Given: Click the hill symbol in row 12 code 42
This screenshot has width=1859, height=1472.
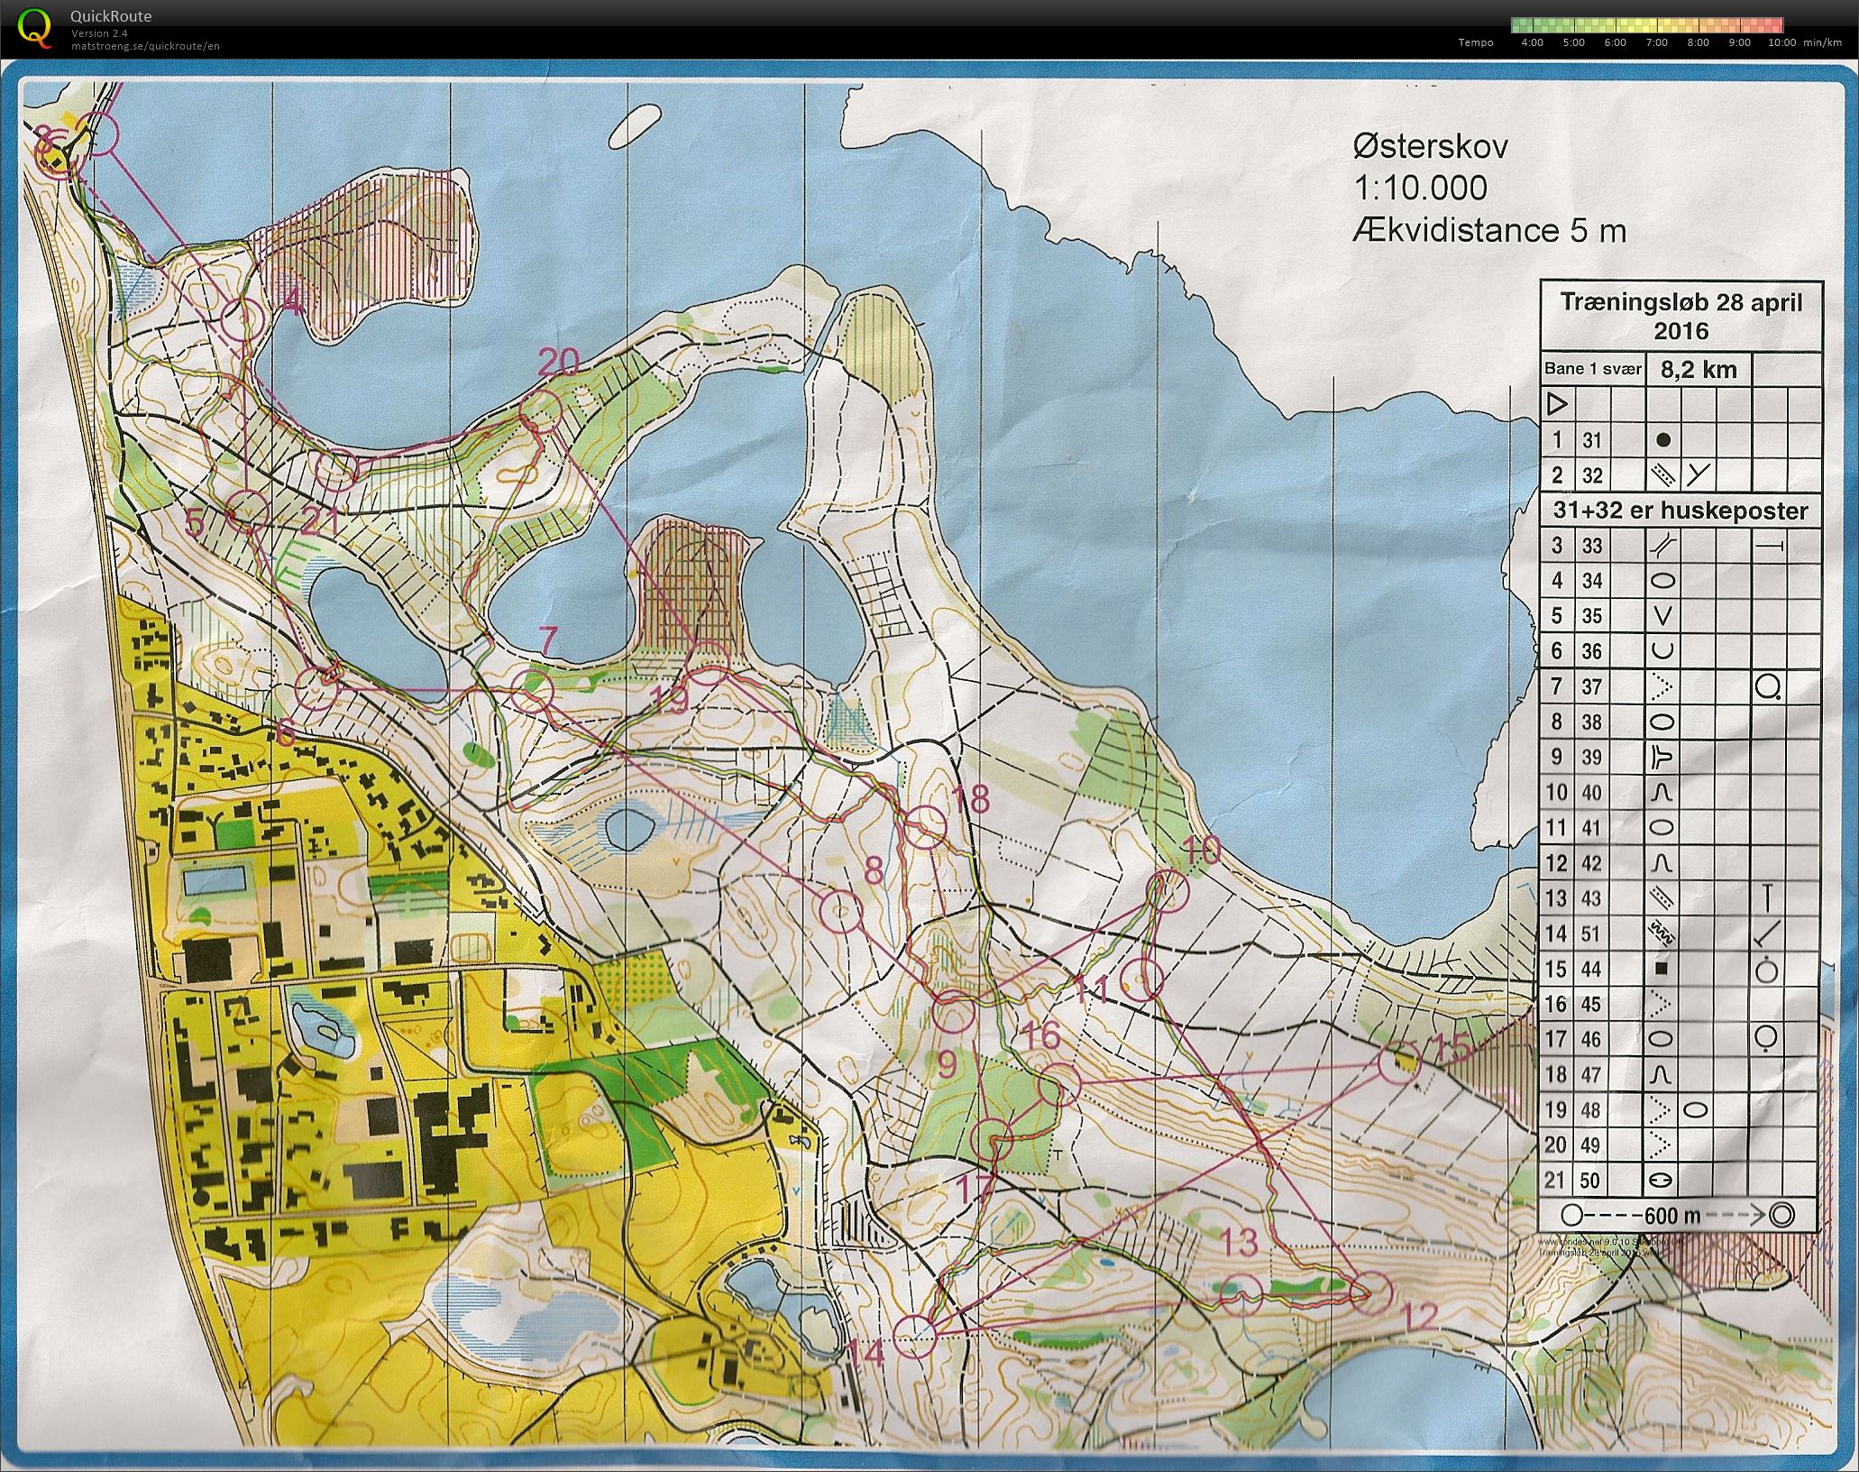Looking at the screenshot, I should click(x=1662, y=863).
